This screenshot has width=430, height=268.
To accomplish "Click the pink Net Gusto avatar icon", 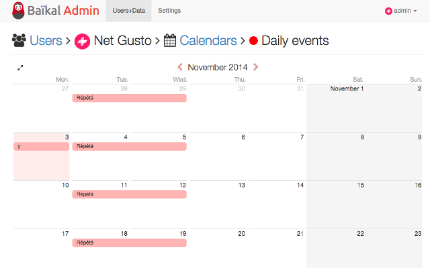I will 82,42.
